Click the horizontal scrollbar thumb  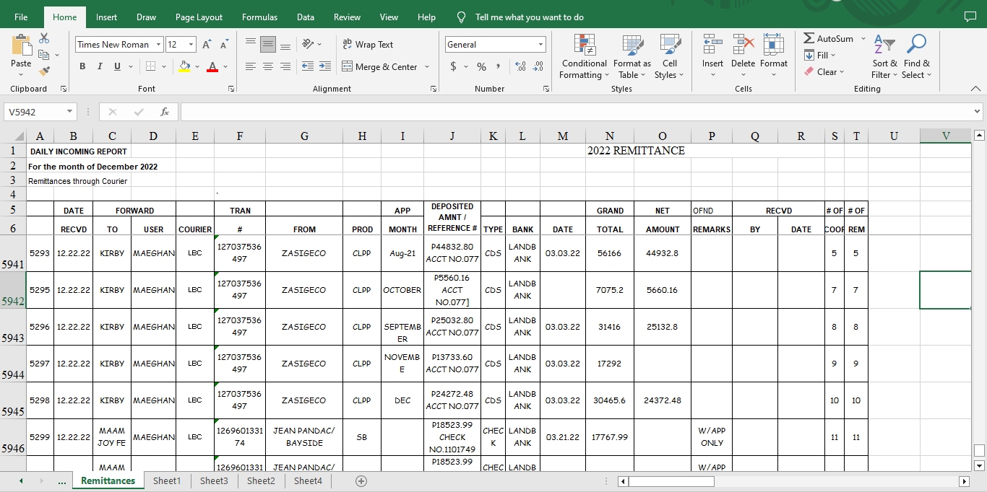(671, 481)
